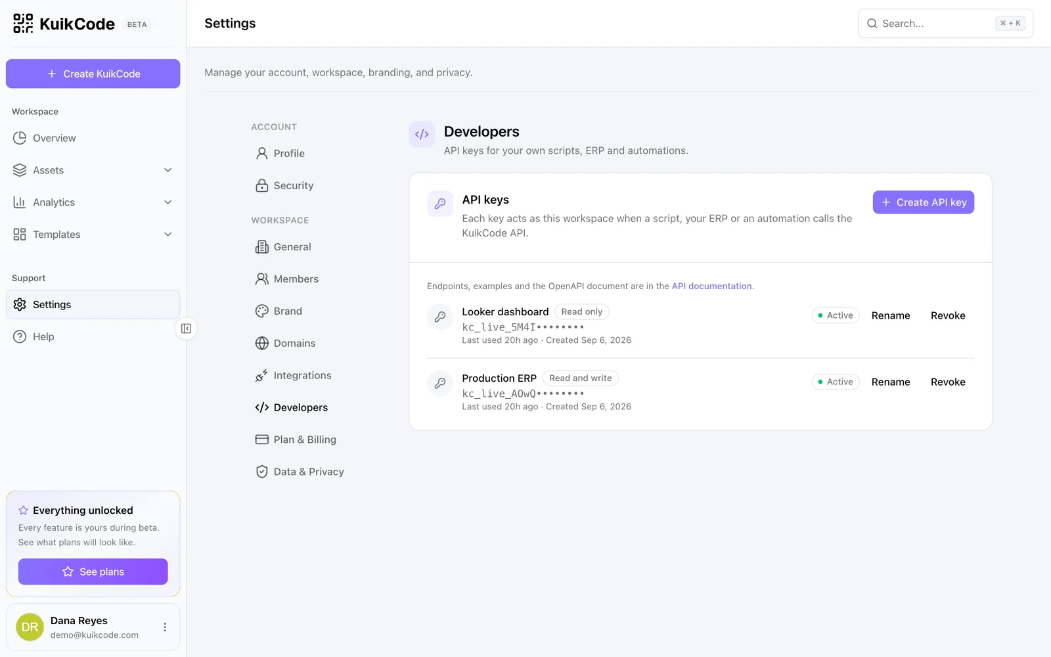
Task: Expand the Templates submenu chevron
Action: (168, 235)
